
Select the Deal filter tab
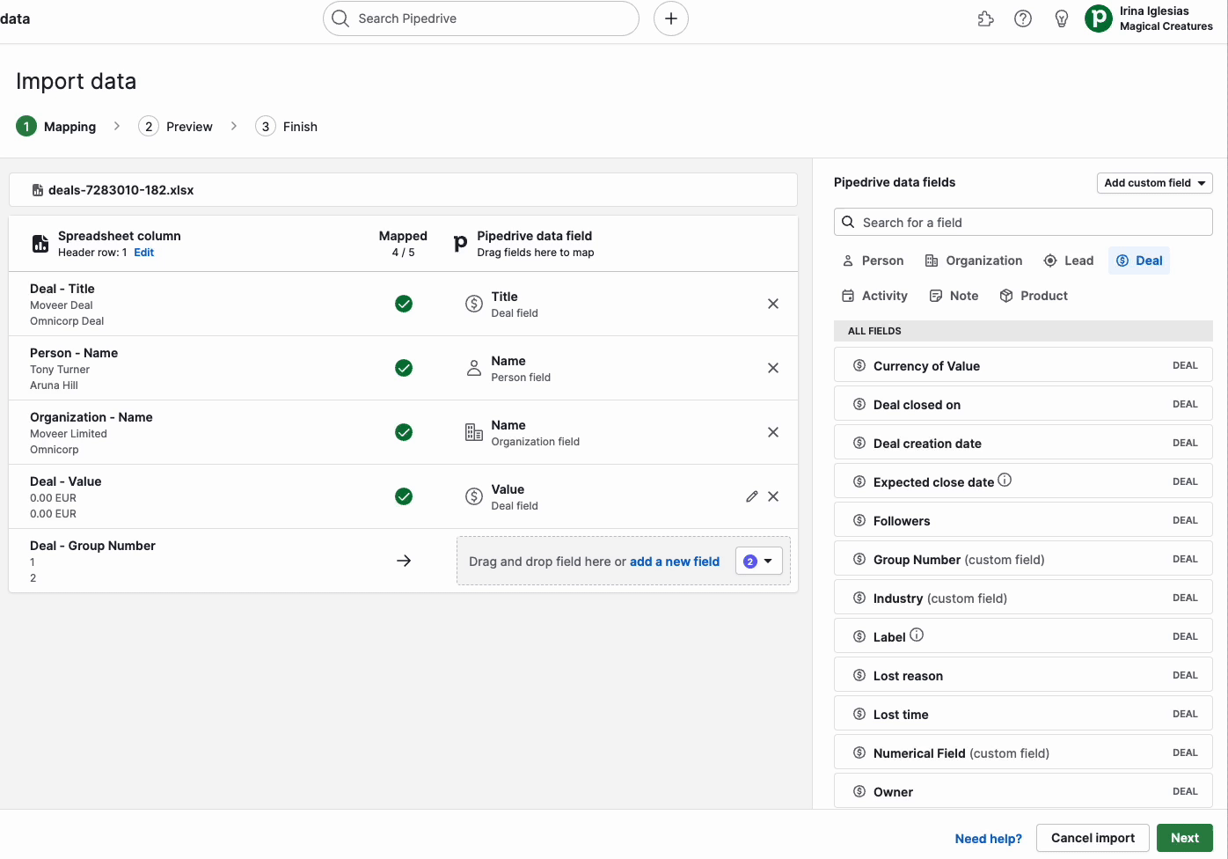tap(1139, 260)
